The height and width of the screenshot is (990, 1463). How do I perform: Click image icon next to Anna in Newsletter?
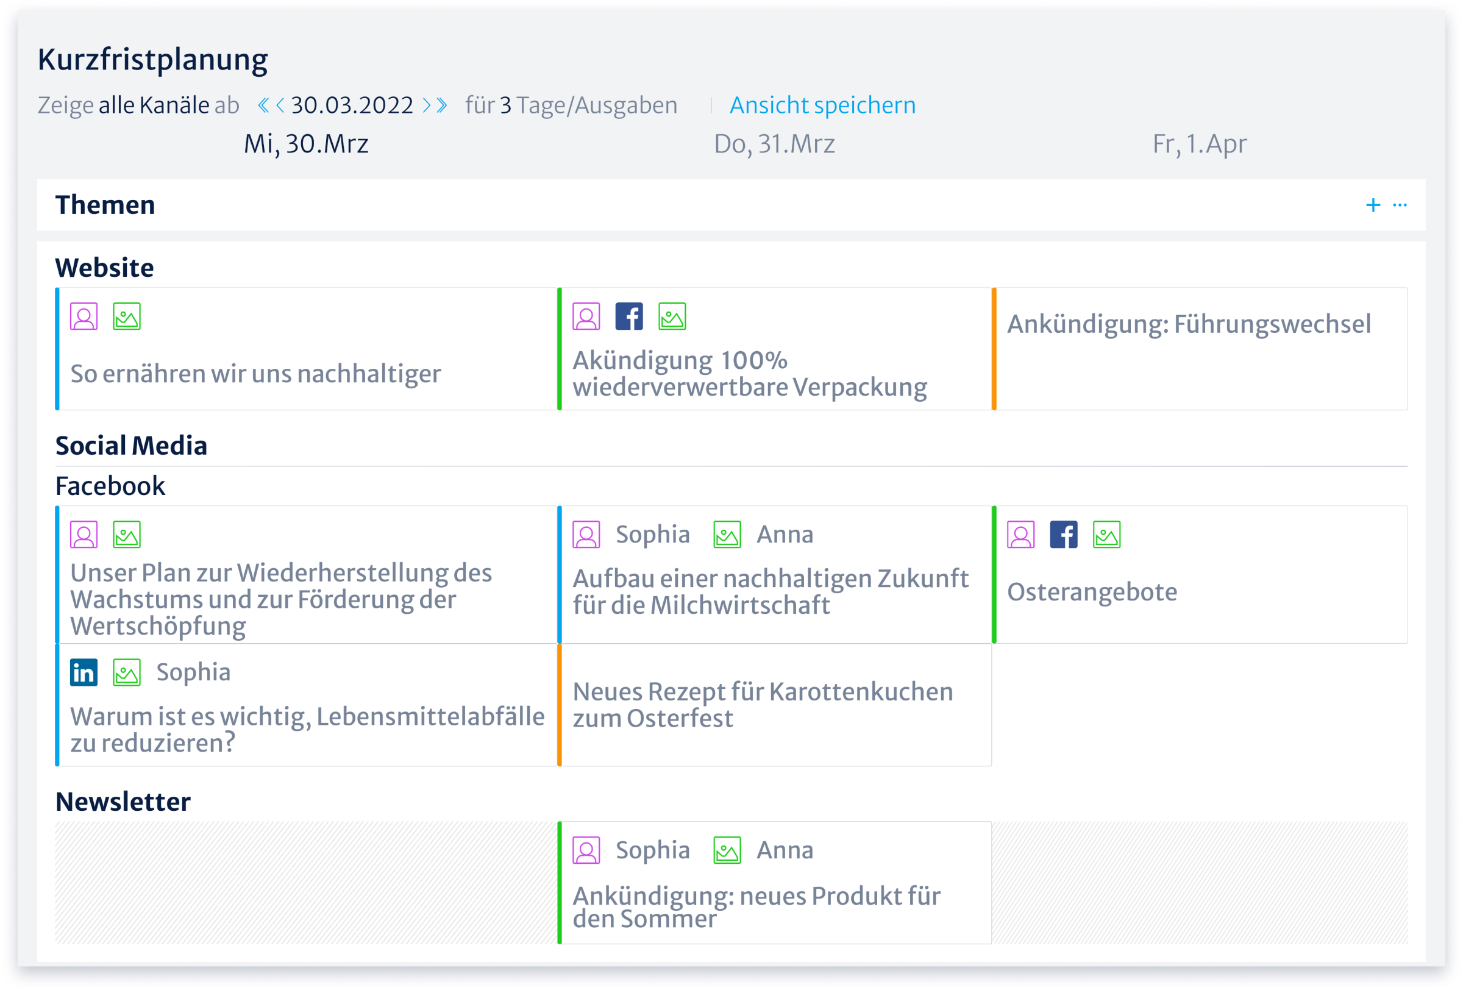coord(727,851)
